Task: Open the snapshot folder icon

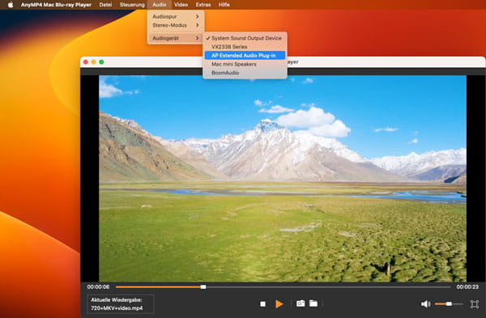Action: (x=313, y=303)
